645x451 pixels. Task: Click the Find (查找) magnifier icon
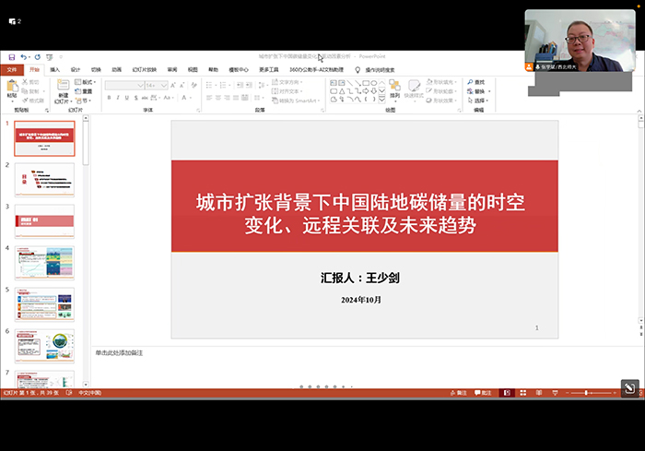click(x=469, y=82)
